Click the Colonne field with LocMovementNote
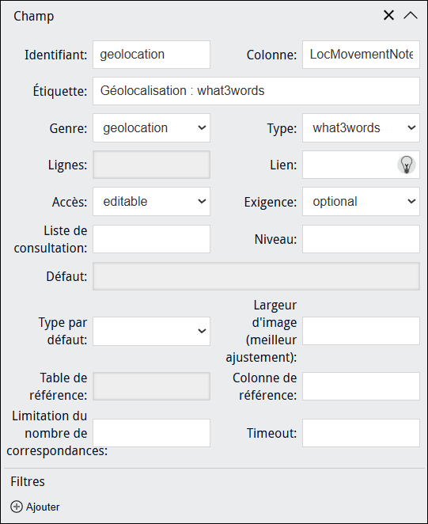This screenshot has width=428, height=524. 361,55
